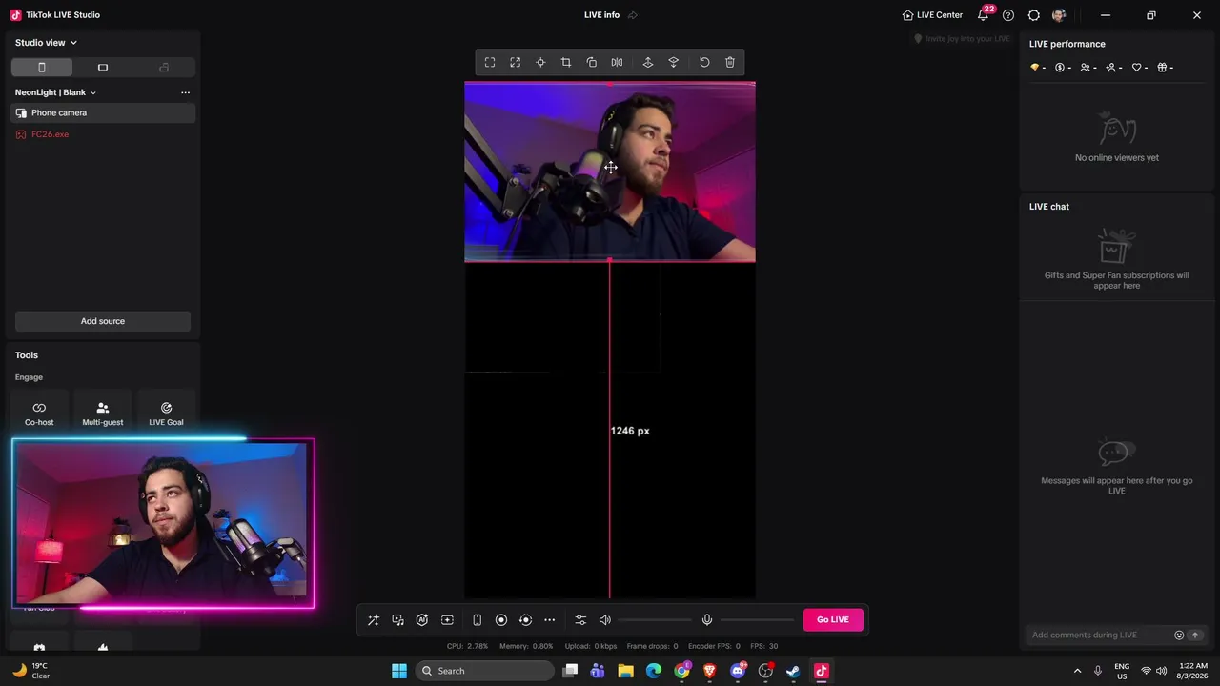
Task: Click the Windows taskbar Search box
Action: (x=485, y=671)
